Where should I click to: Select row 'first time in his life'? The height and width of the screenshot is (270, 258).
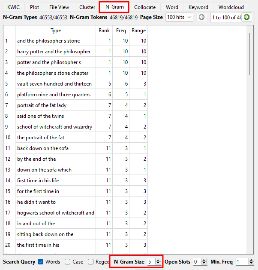pyautogui.click(x=75, y=181)
